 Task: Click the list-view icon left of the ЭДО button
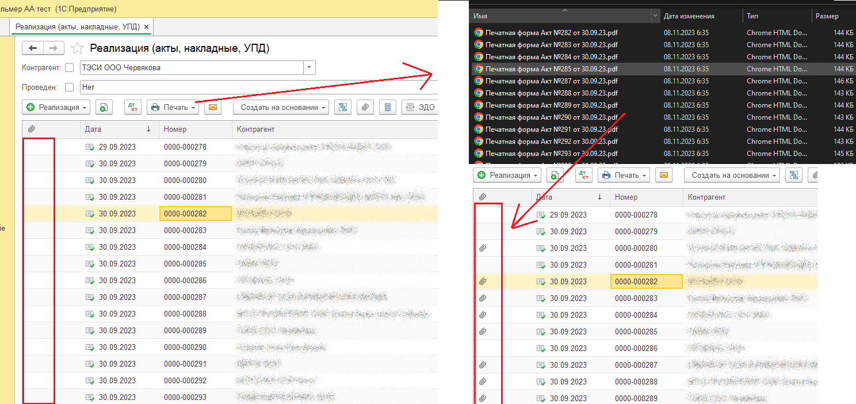tap(387, 107)
